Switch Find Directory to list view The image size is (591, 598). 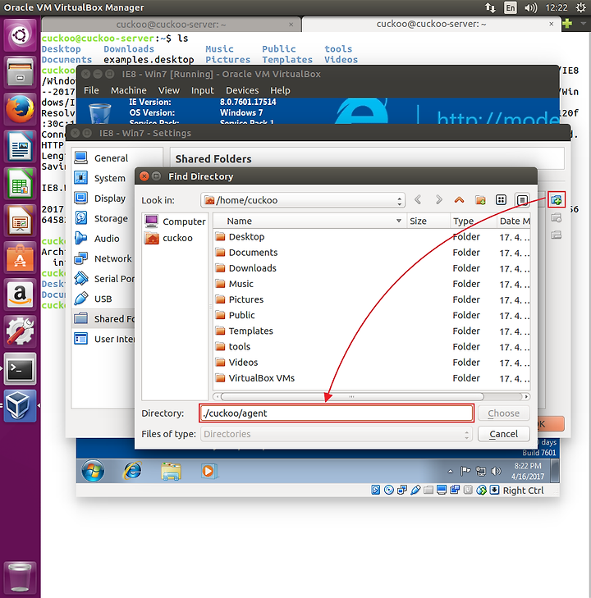point(501,200)
